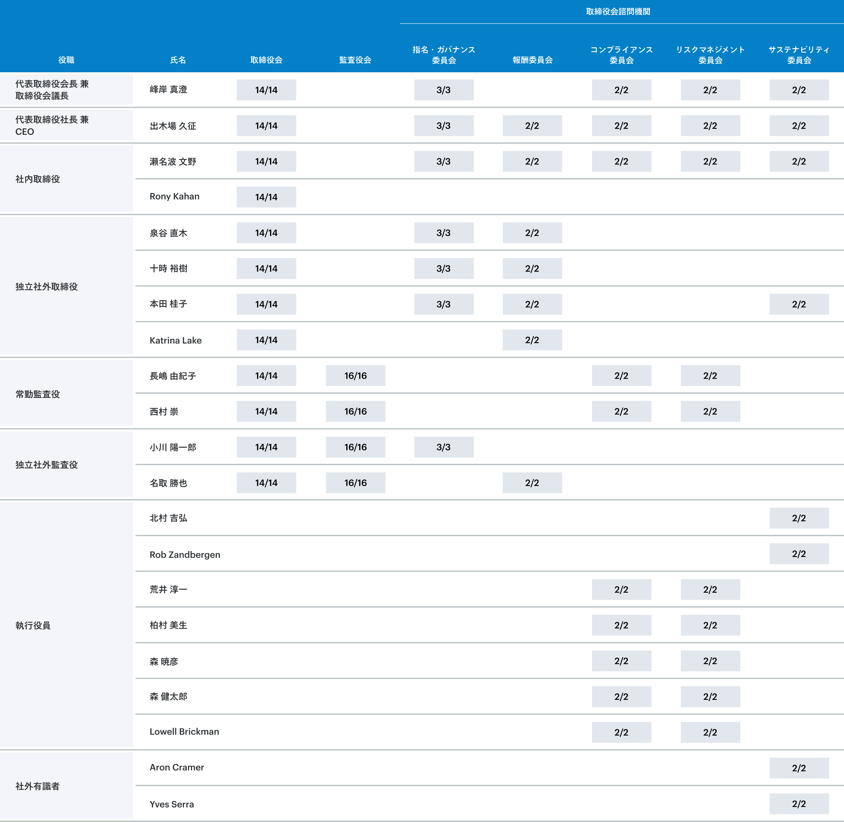Click the 社外有識者 role cell
The width and height of the screenshot is (844, 822).
[38, 786]
